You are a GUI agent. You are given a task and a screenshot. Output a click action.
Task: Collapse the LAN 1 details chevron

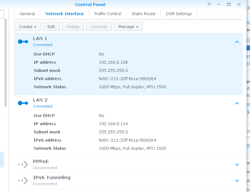point(237,42)
